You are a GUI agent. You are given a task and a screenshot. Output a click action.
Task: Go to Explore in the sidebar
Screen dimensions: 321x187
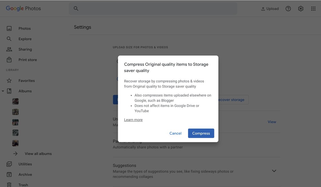[x=25, y=39]
